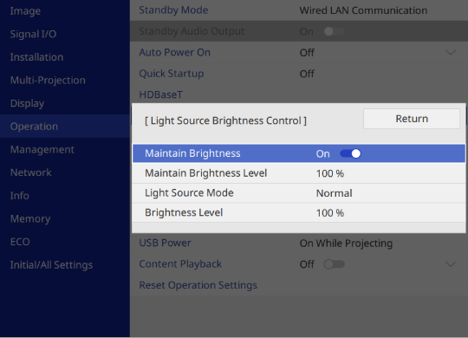Select the Management menu item
This screenshot has width=468, height=338.
coord(42,150)
